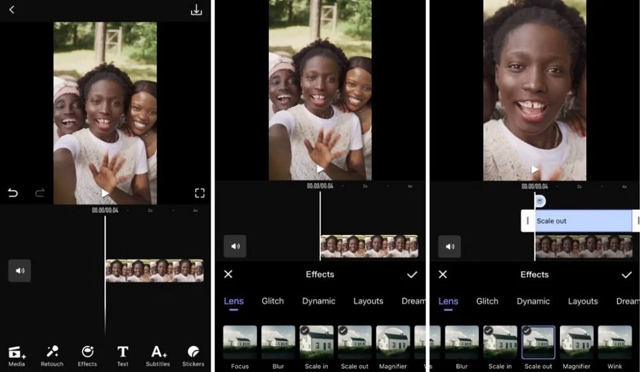Select the Text tool
This screenshot has height=372, width=640.
coord(123,356)
